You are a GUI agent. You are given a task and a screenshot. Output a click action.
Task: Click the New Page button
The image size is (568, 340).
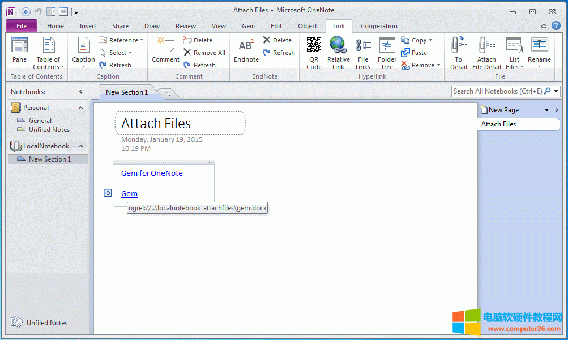click(x=503, y=110)
